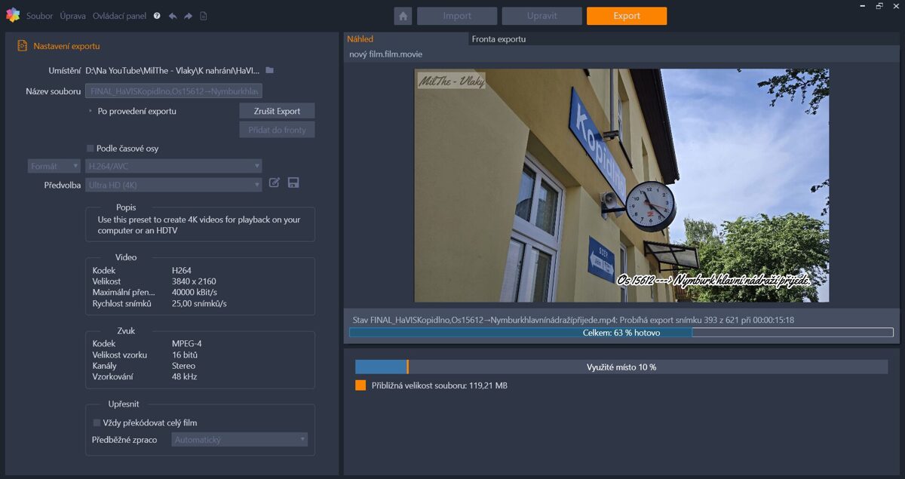
Task: Go to the Home tab icon
Action: coord(403,16)
